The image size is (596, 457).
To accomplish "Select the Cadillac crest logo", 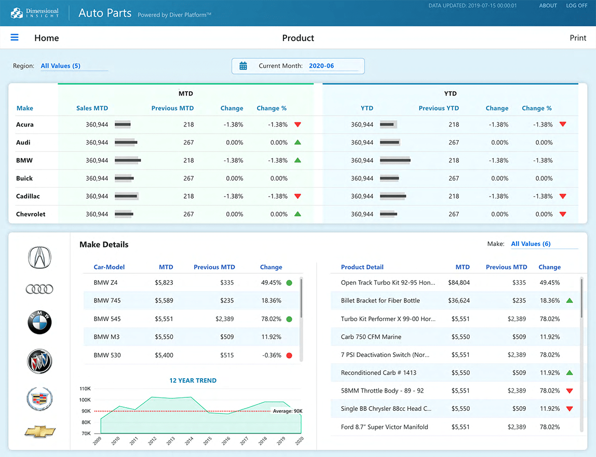I will coord(40,399).
